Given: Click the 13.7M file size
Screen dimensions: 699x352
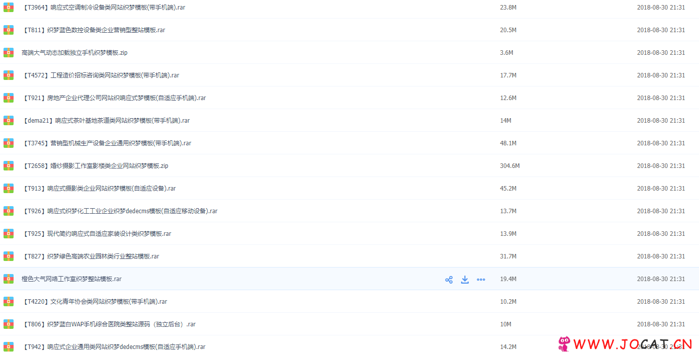Looking at the screenshot, I should tap(508, 211).
